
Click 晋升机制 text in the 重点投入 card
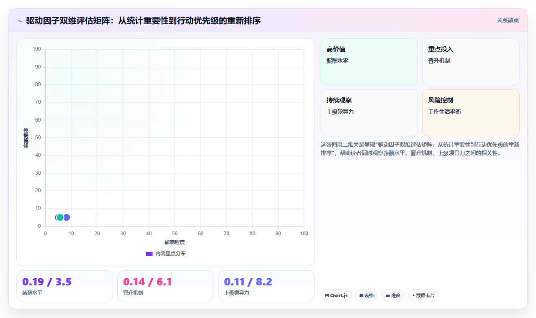pos(439,61)
